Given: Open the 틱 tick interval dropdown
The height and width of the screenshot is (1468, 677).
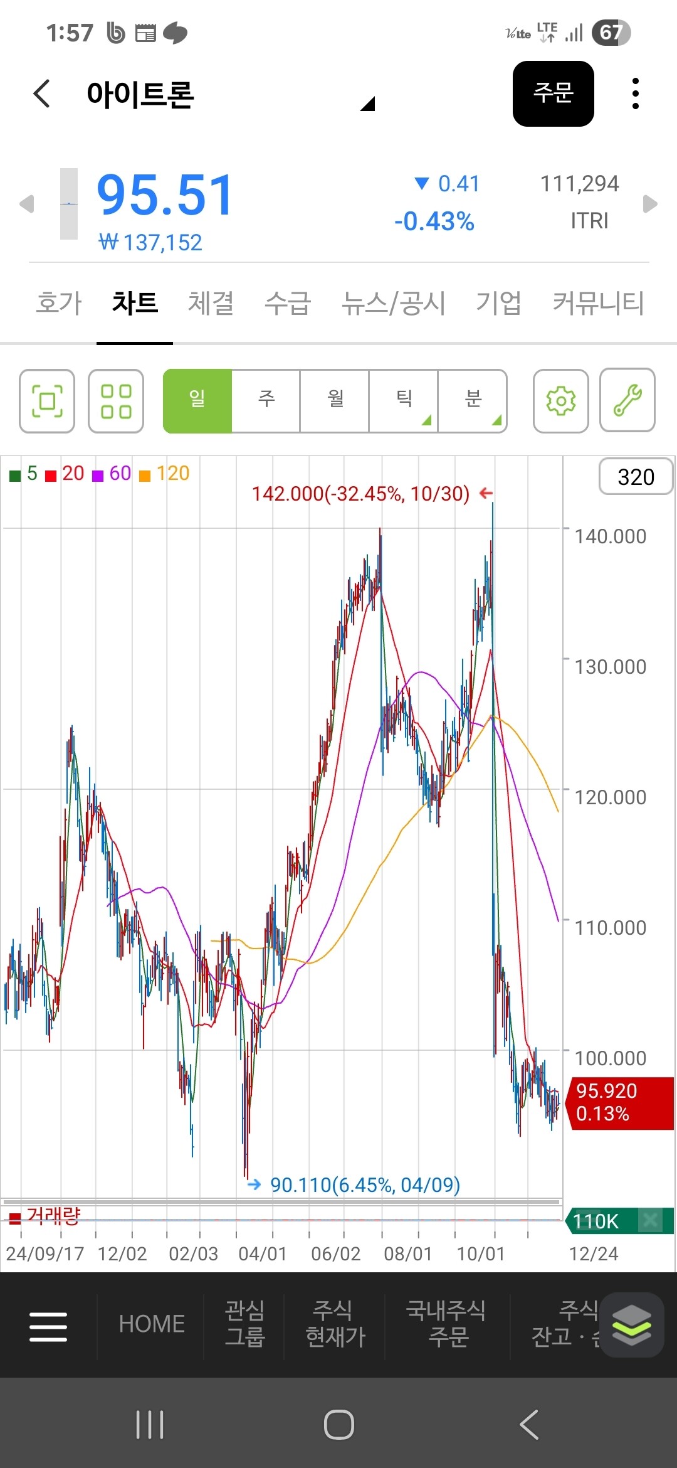Looking at the screenshot, I should point(404,401).
